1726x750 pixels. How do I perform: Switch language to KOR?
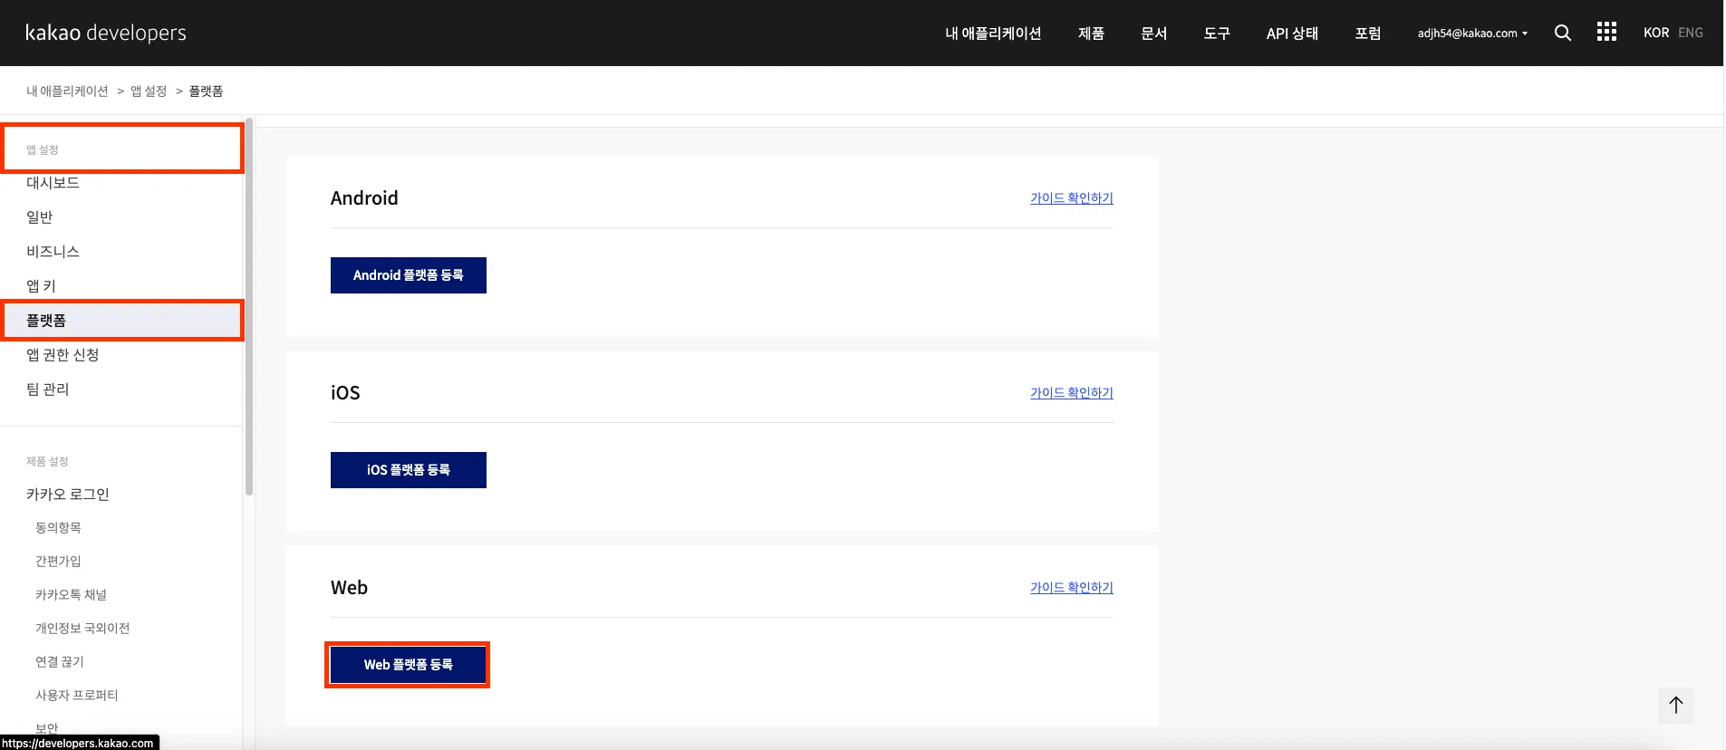point(1656,33)
